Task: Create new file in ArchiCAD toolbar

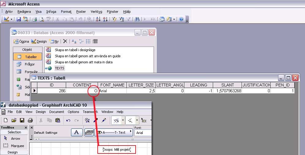Action: coord(6,120)
